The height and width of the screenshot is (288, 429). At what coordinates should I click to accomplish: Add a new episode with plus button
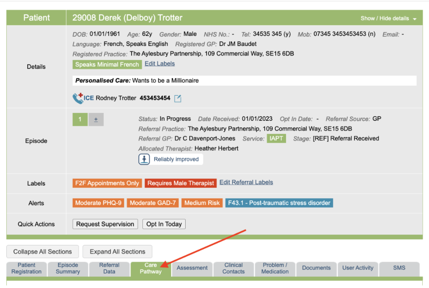(x=96, y=120)
